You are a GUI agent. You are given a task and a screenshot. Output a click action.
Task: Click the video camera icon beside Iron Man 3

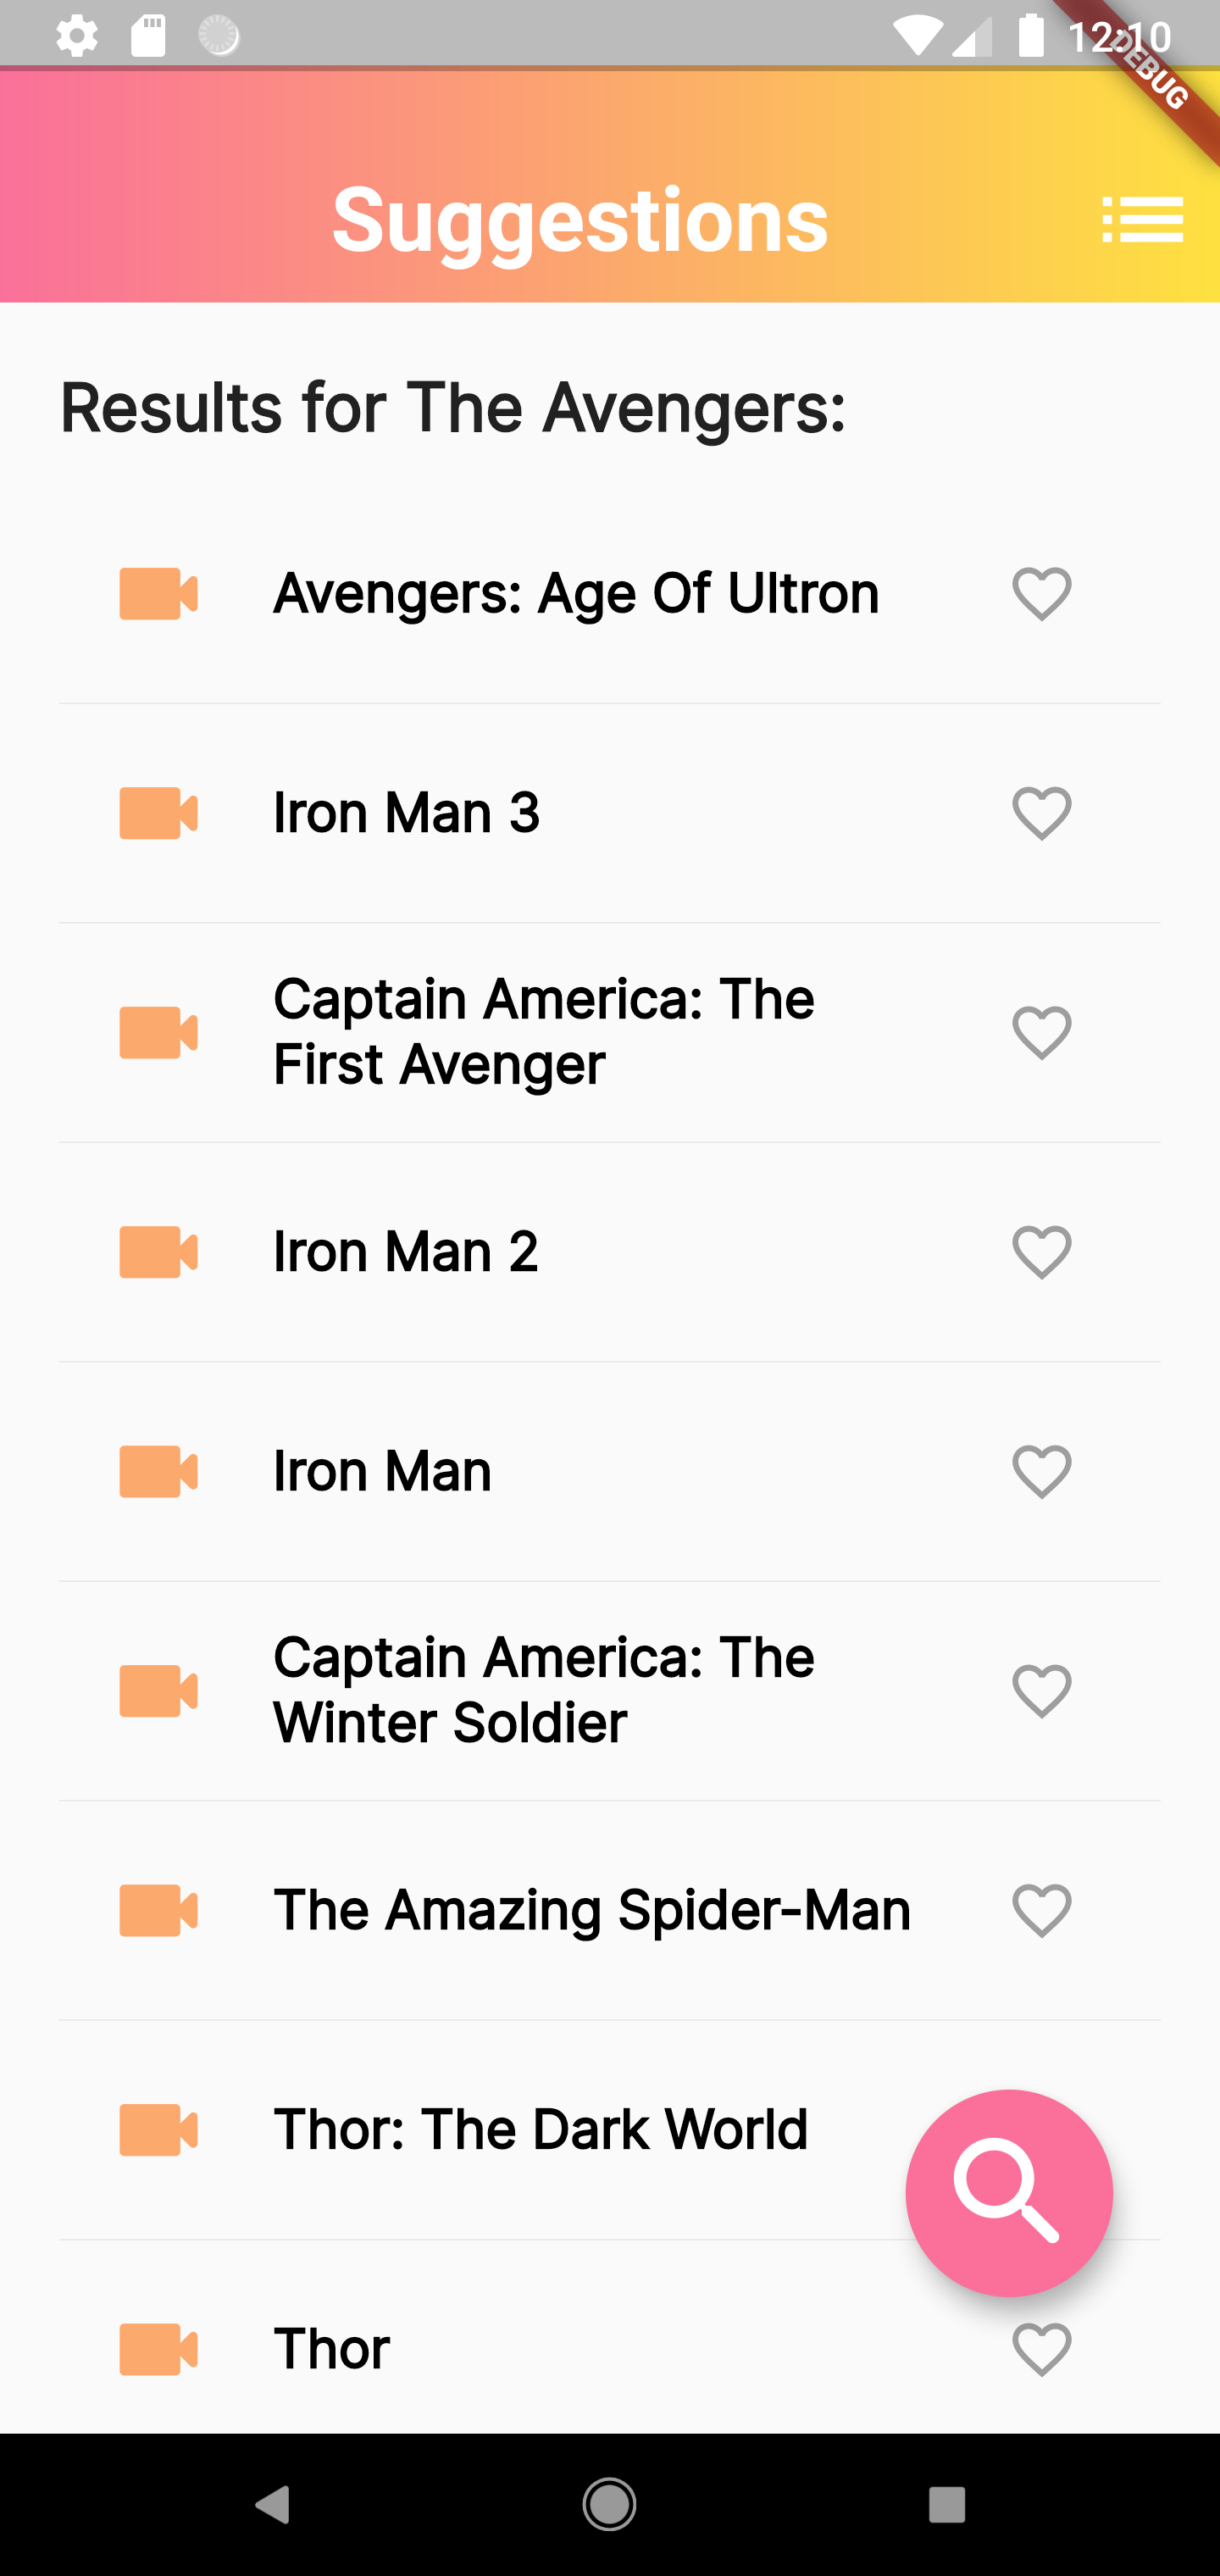click(x=158, y=813)
